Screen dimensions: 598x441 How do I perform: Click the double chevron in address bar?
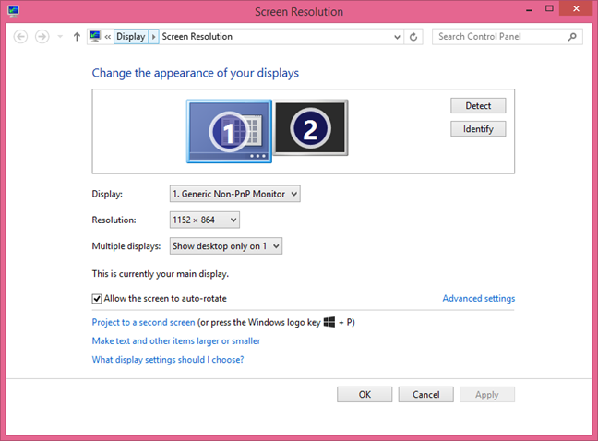click(x=108, y=37)
